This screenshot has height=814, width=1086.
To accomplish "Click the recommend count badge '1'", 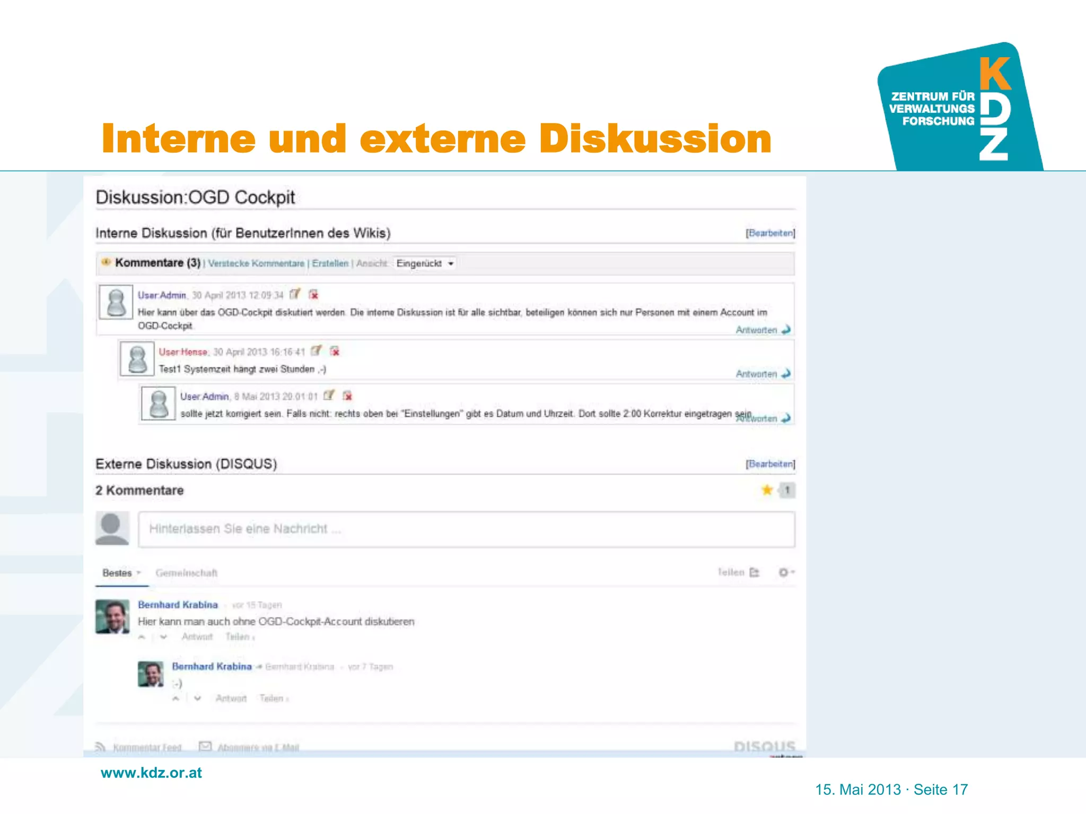I will [787, 490].
